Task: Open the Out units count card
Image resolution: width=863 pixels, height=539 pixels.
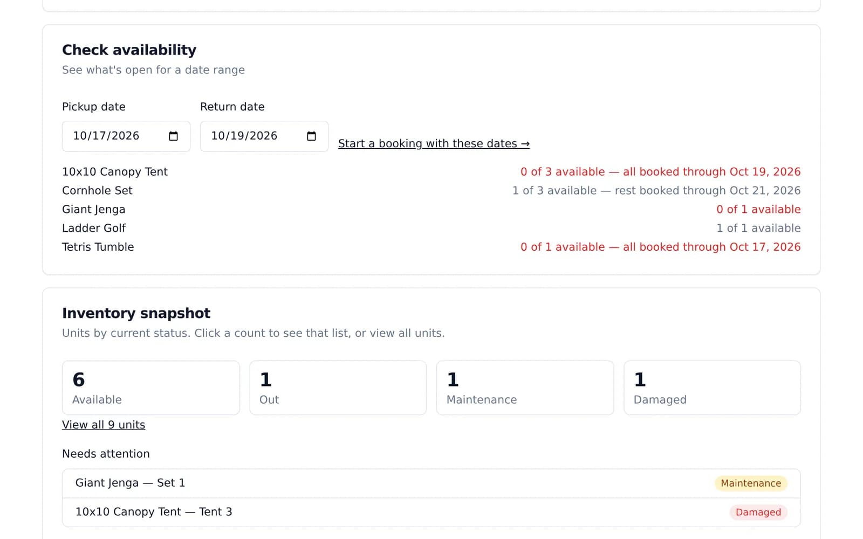Action: (338, 388)
